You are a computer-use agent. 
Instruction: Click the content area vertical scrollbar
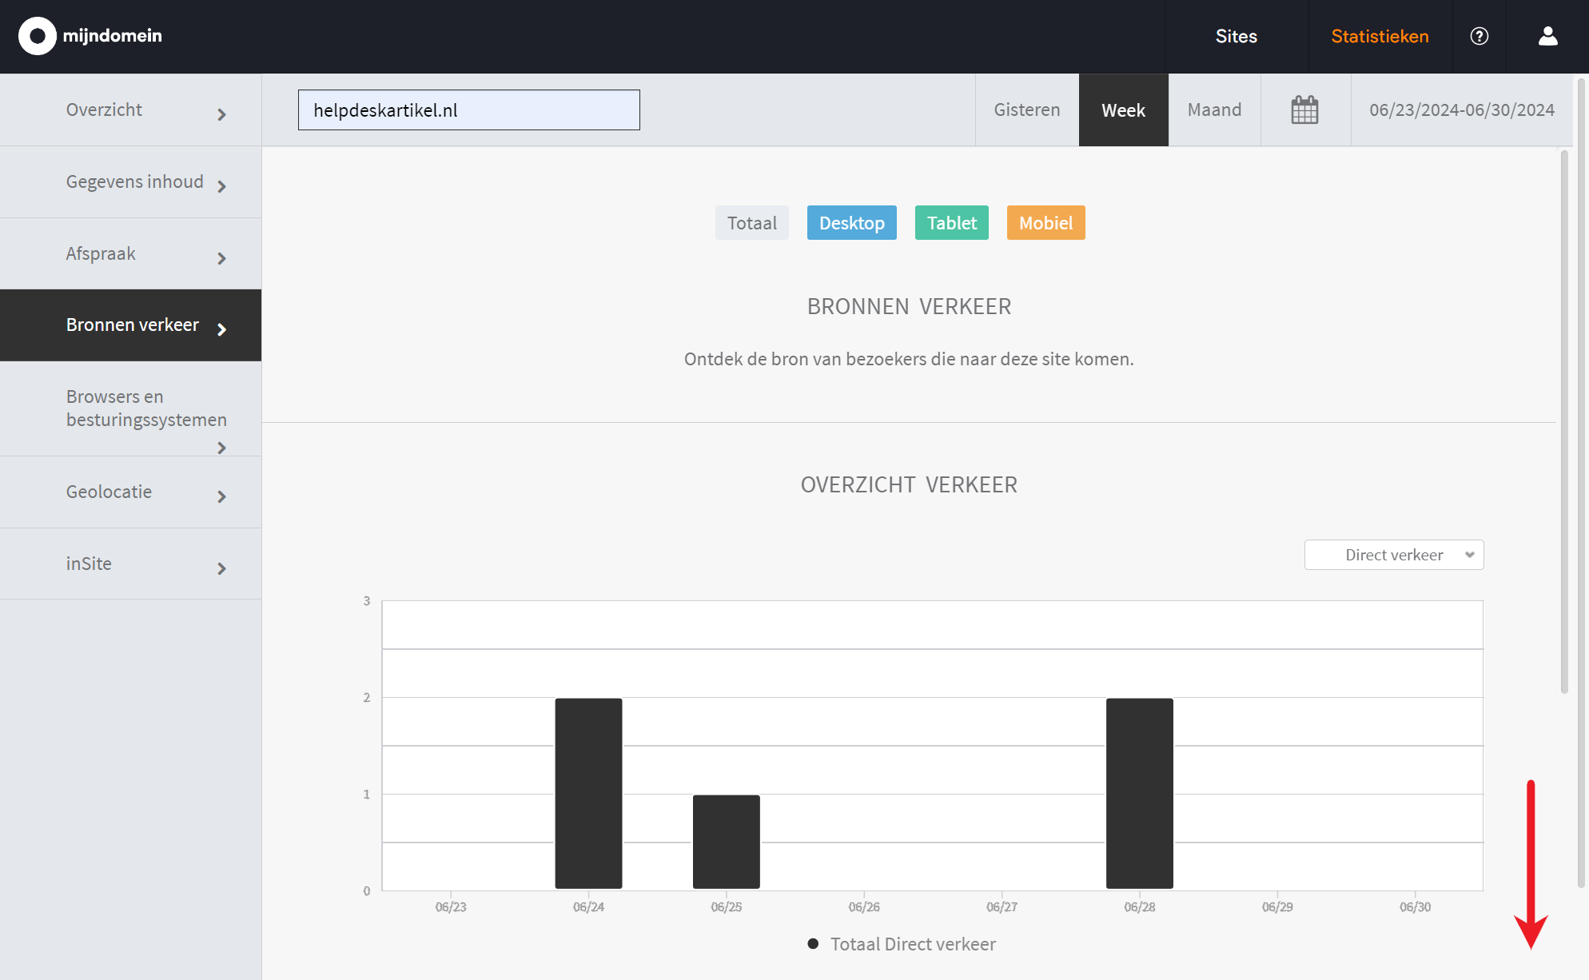coord(1564,424)
